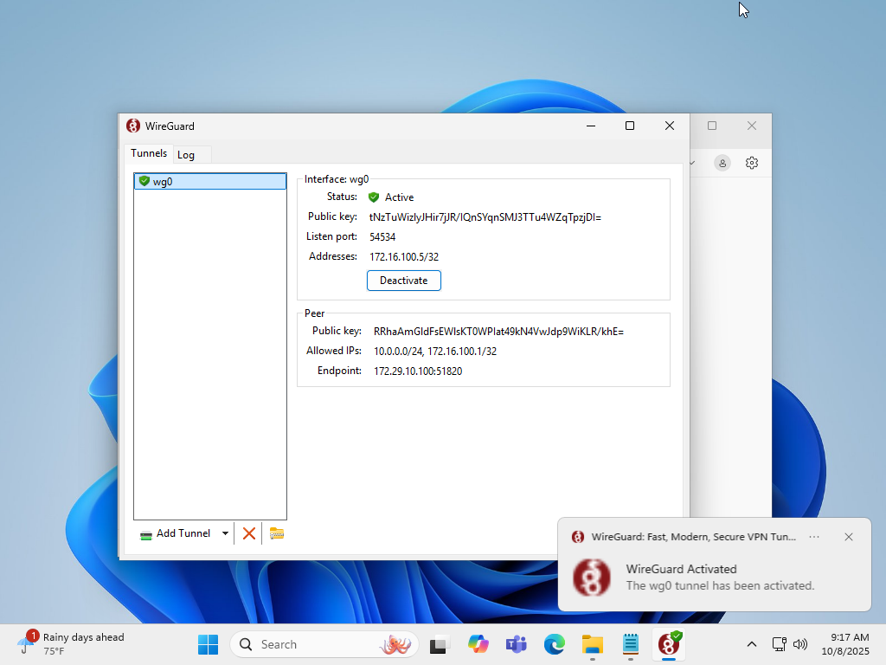This screenshot has width=886, height=665.
Task: Open the Copilot taskbar icon
Action: click(478, 644)
